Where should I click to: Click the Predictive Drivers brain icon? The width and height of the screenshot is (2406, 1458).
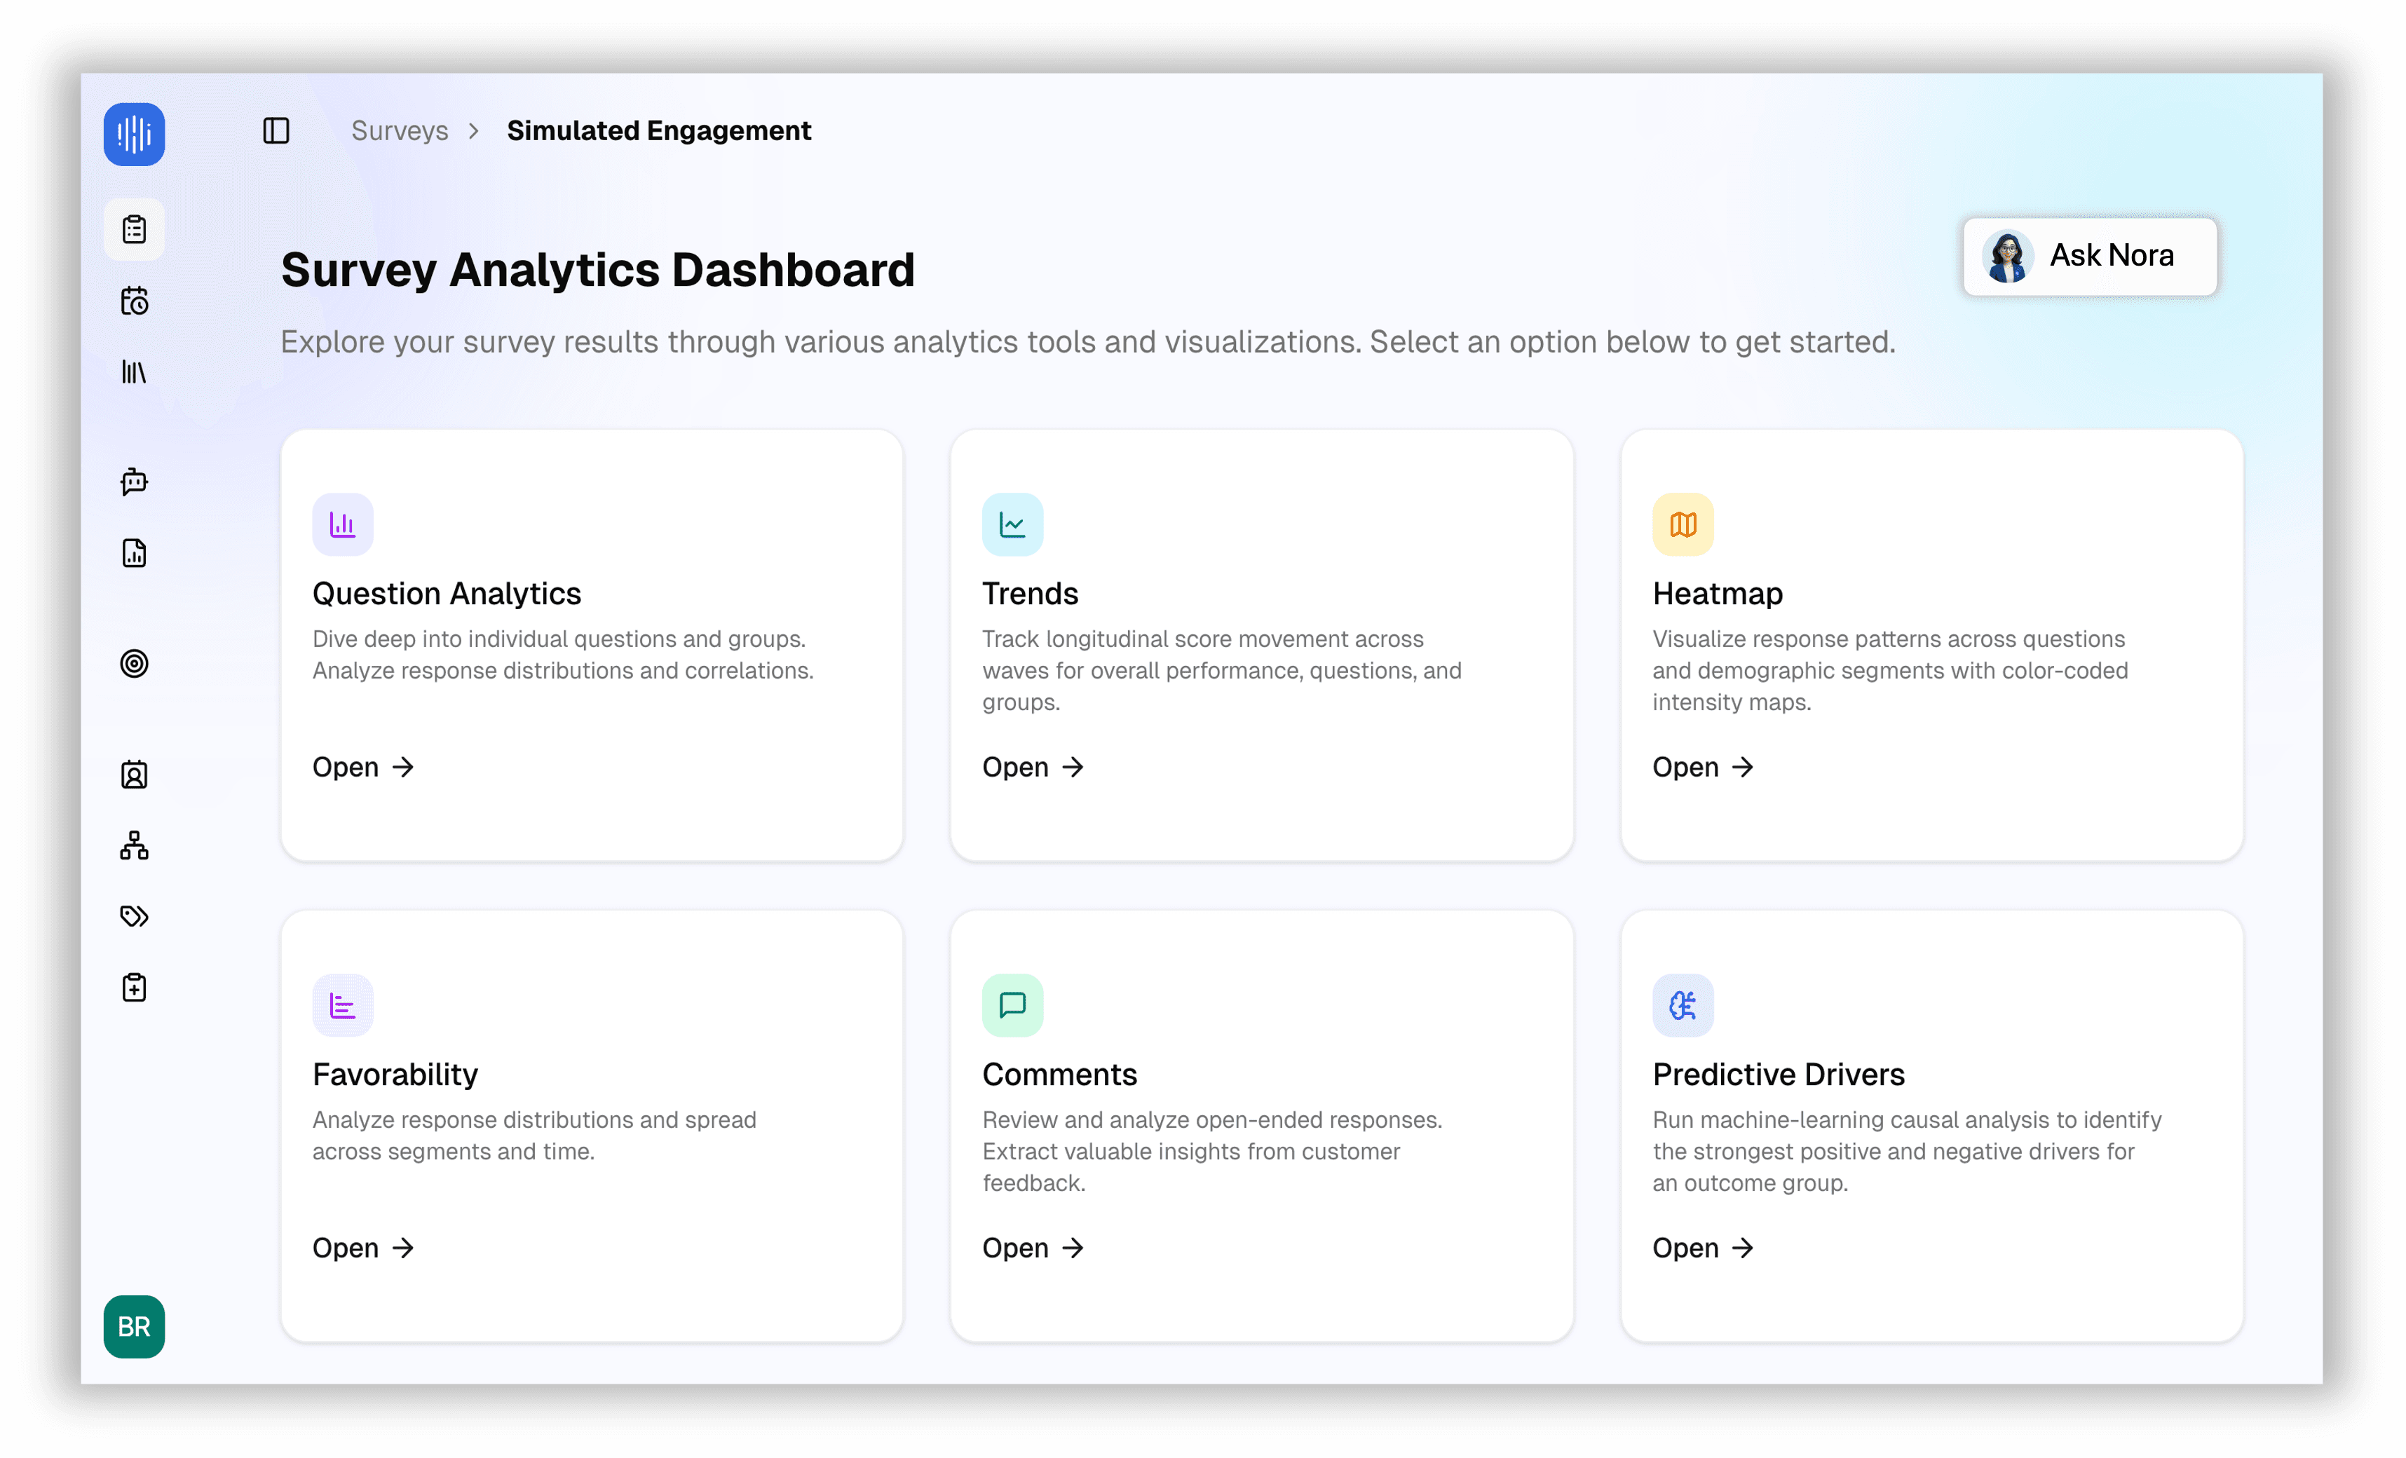click(x=1683, y=1005)
